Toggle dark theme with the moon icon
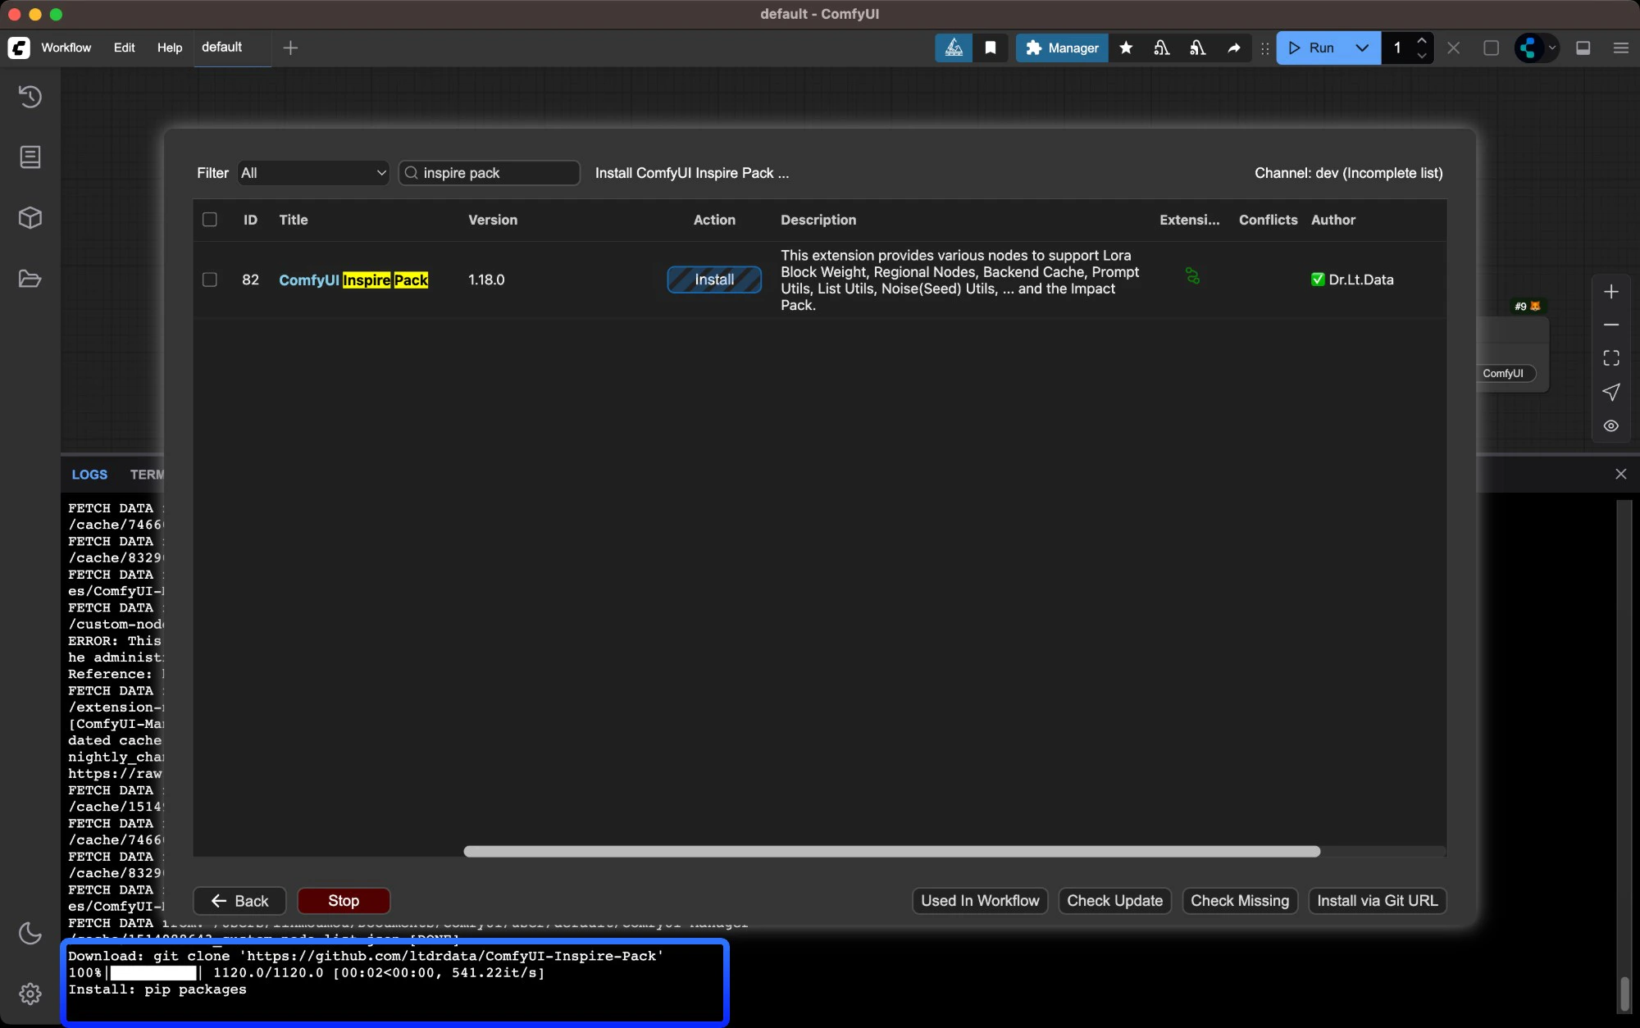The height and width of the screenshot is (1028, 1640). coord(30,933)
